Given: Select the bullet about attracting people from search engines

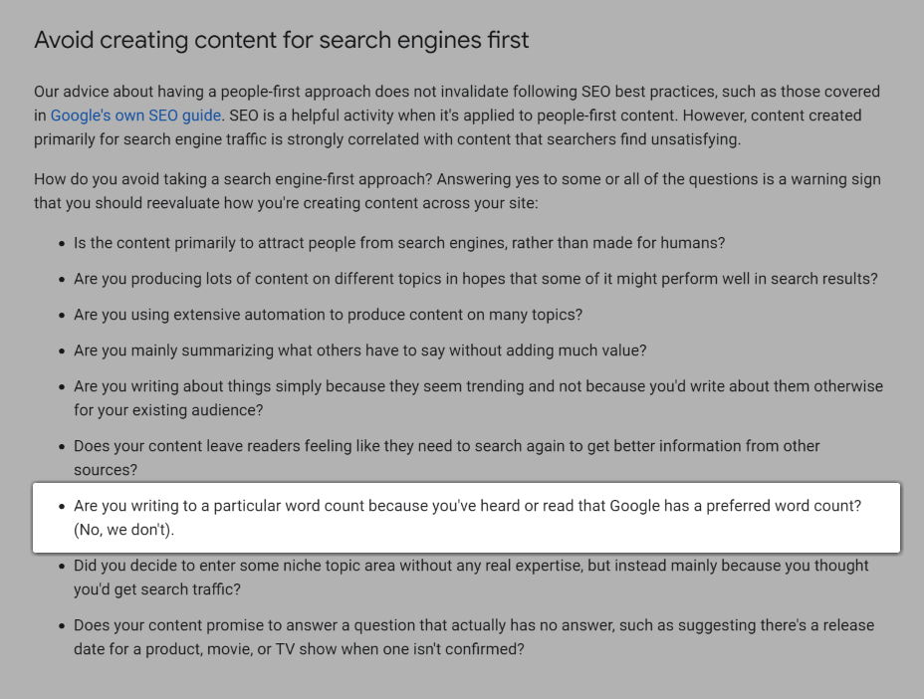Looking at the screenshot, I should point(398,243).
